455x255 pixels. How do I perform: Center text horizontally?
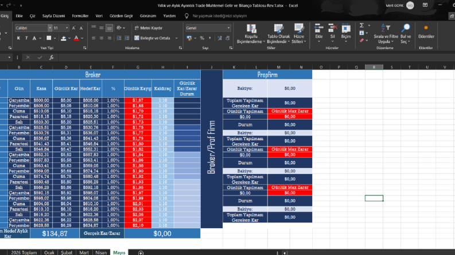tap(102, 38)
